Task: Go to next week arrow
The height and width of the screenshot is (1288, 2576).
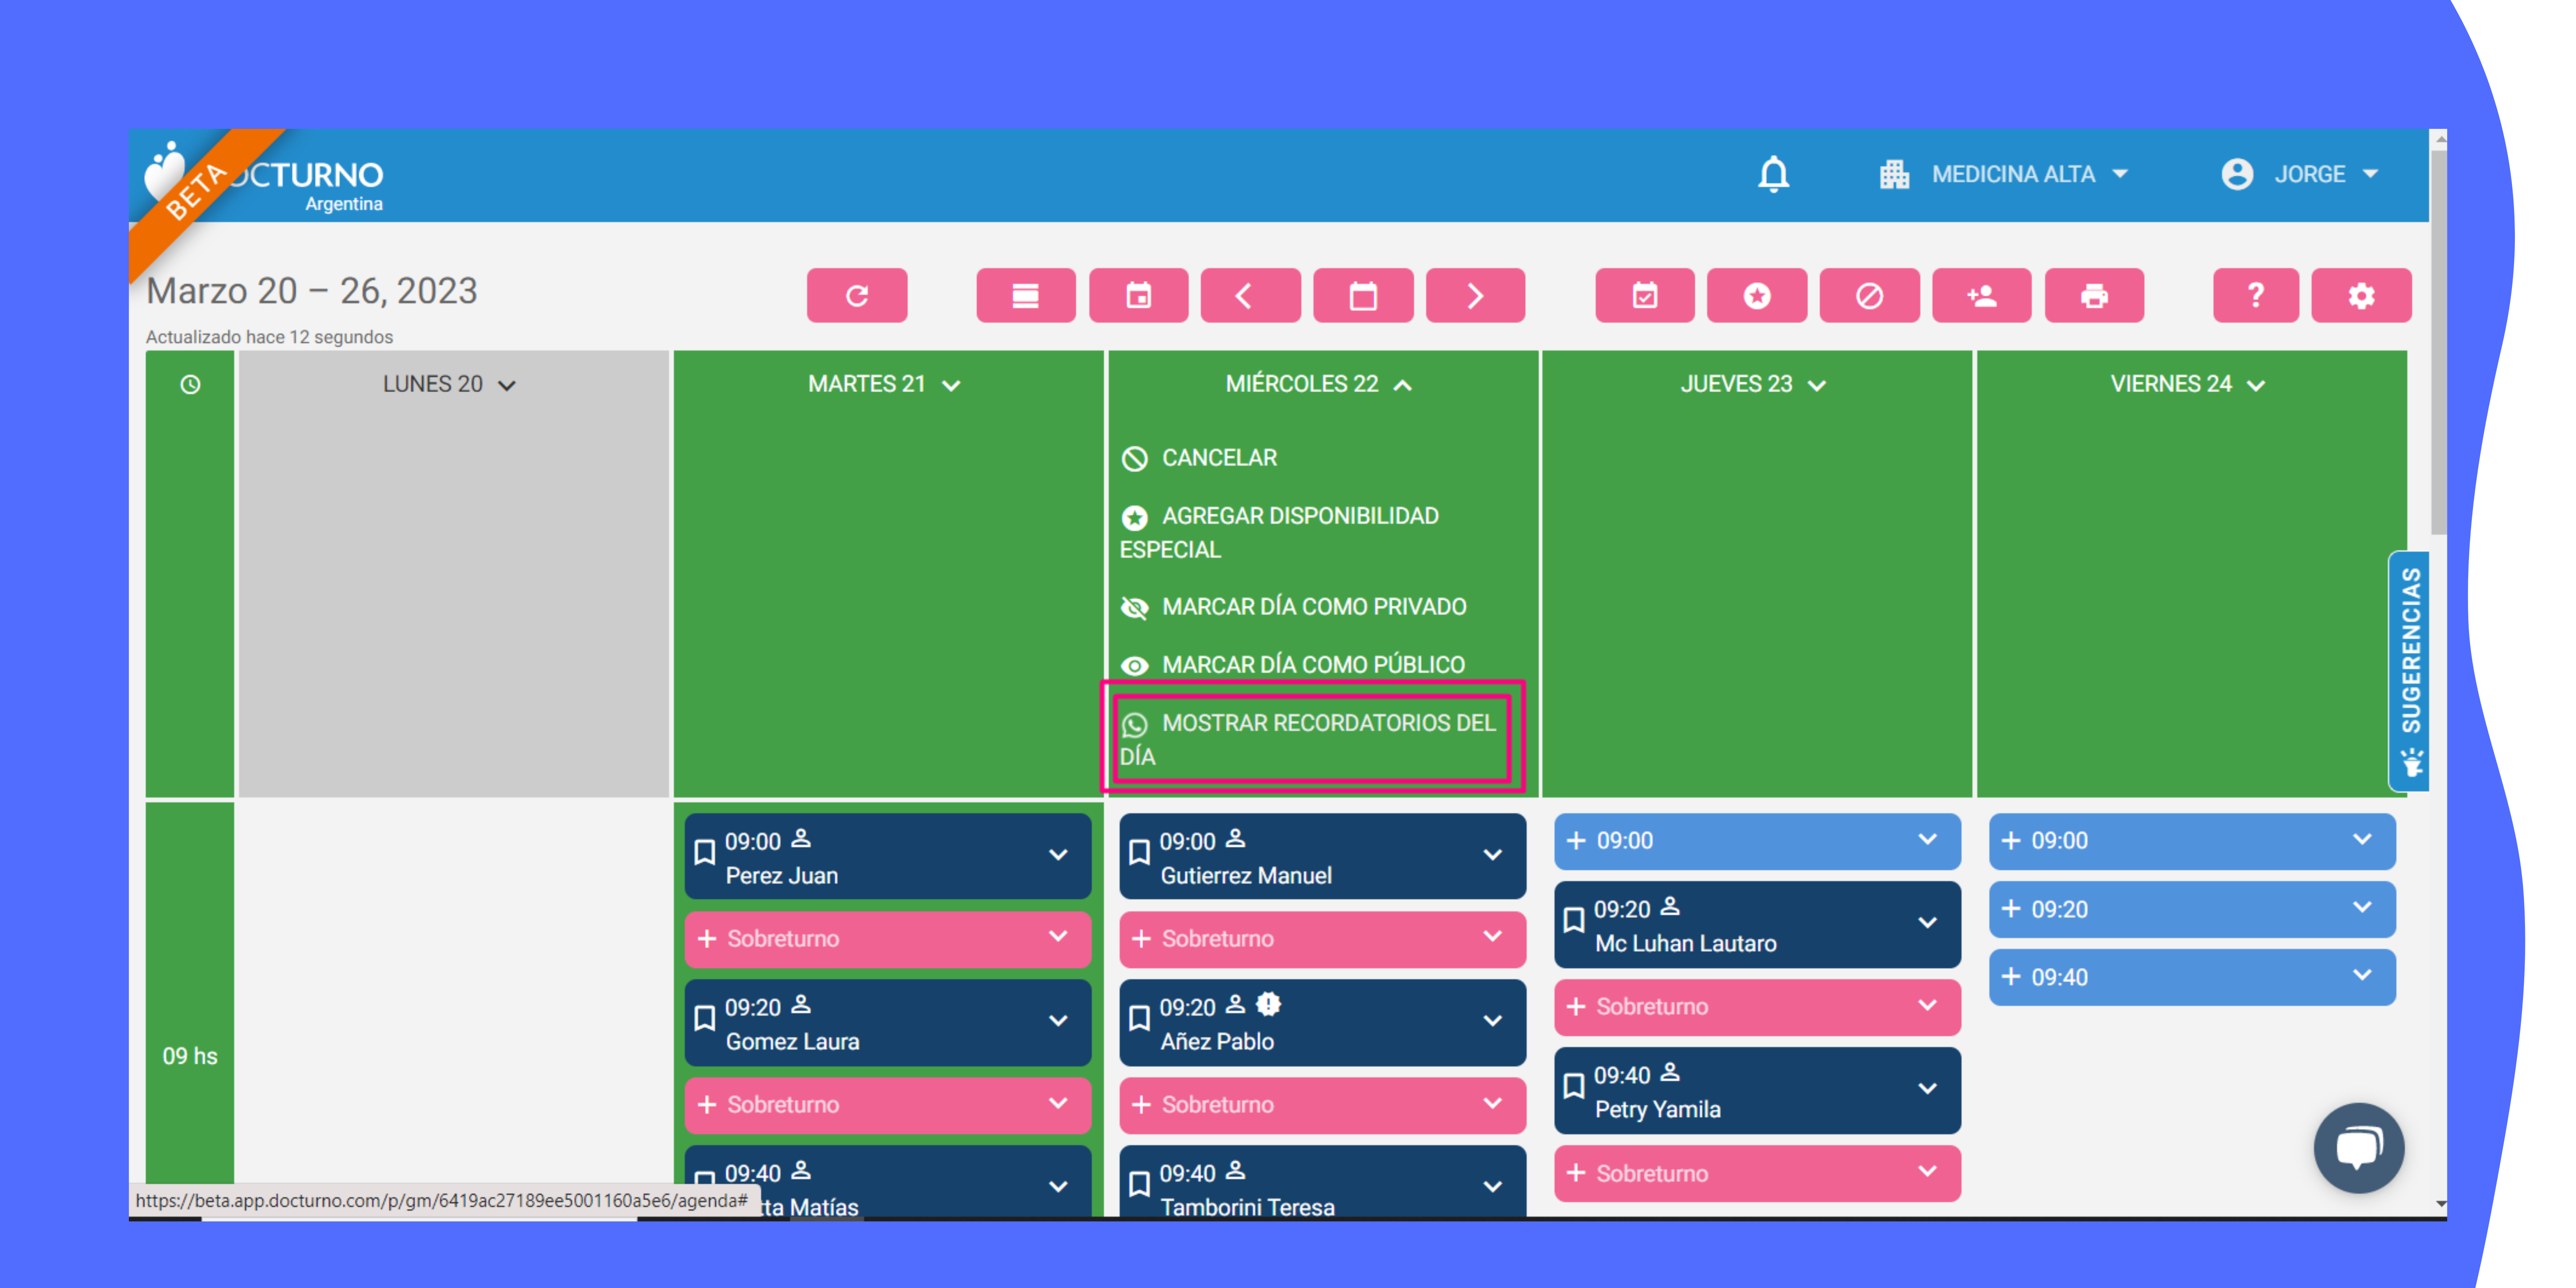Action: [x=1475, y=295]
